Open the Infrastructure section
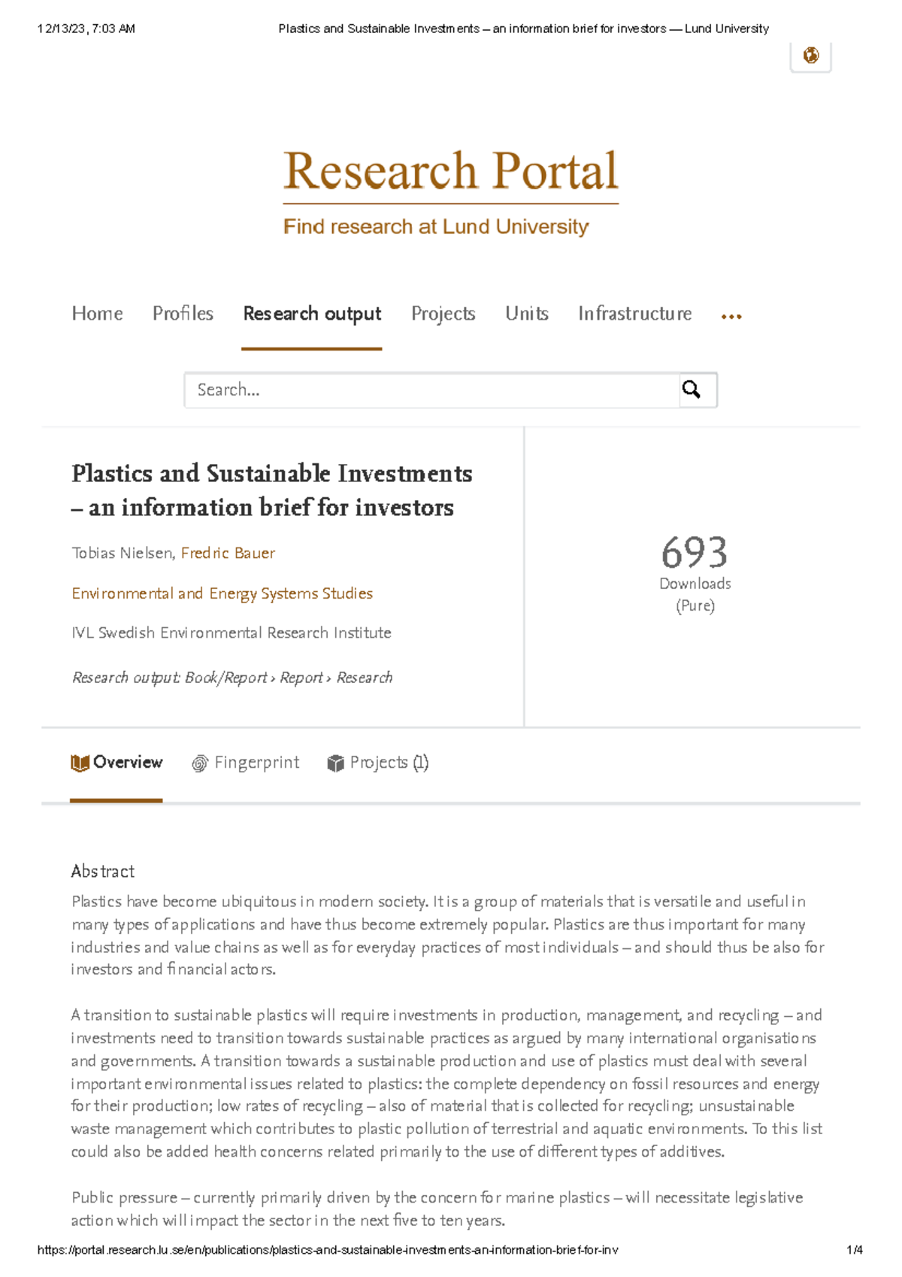The width and height of the screenshot is (902, 1277). (x=634, y=314)
